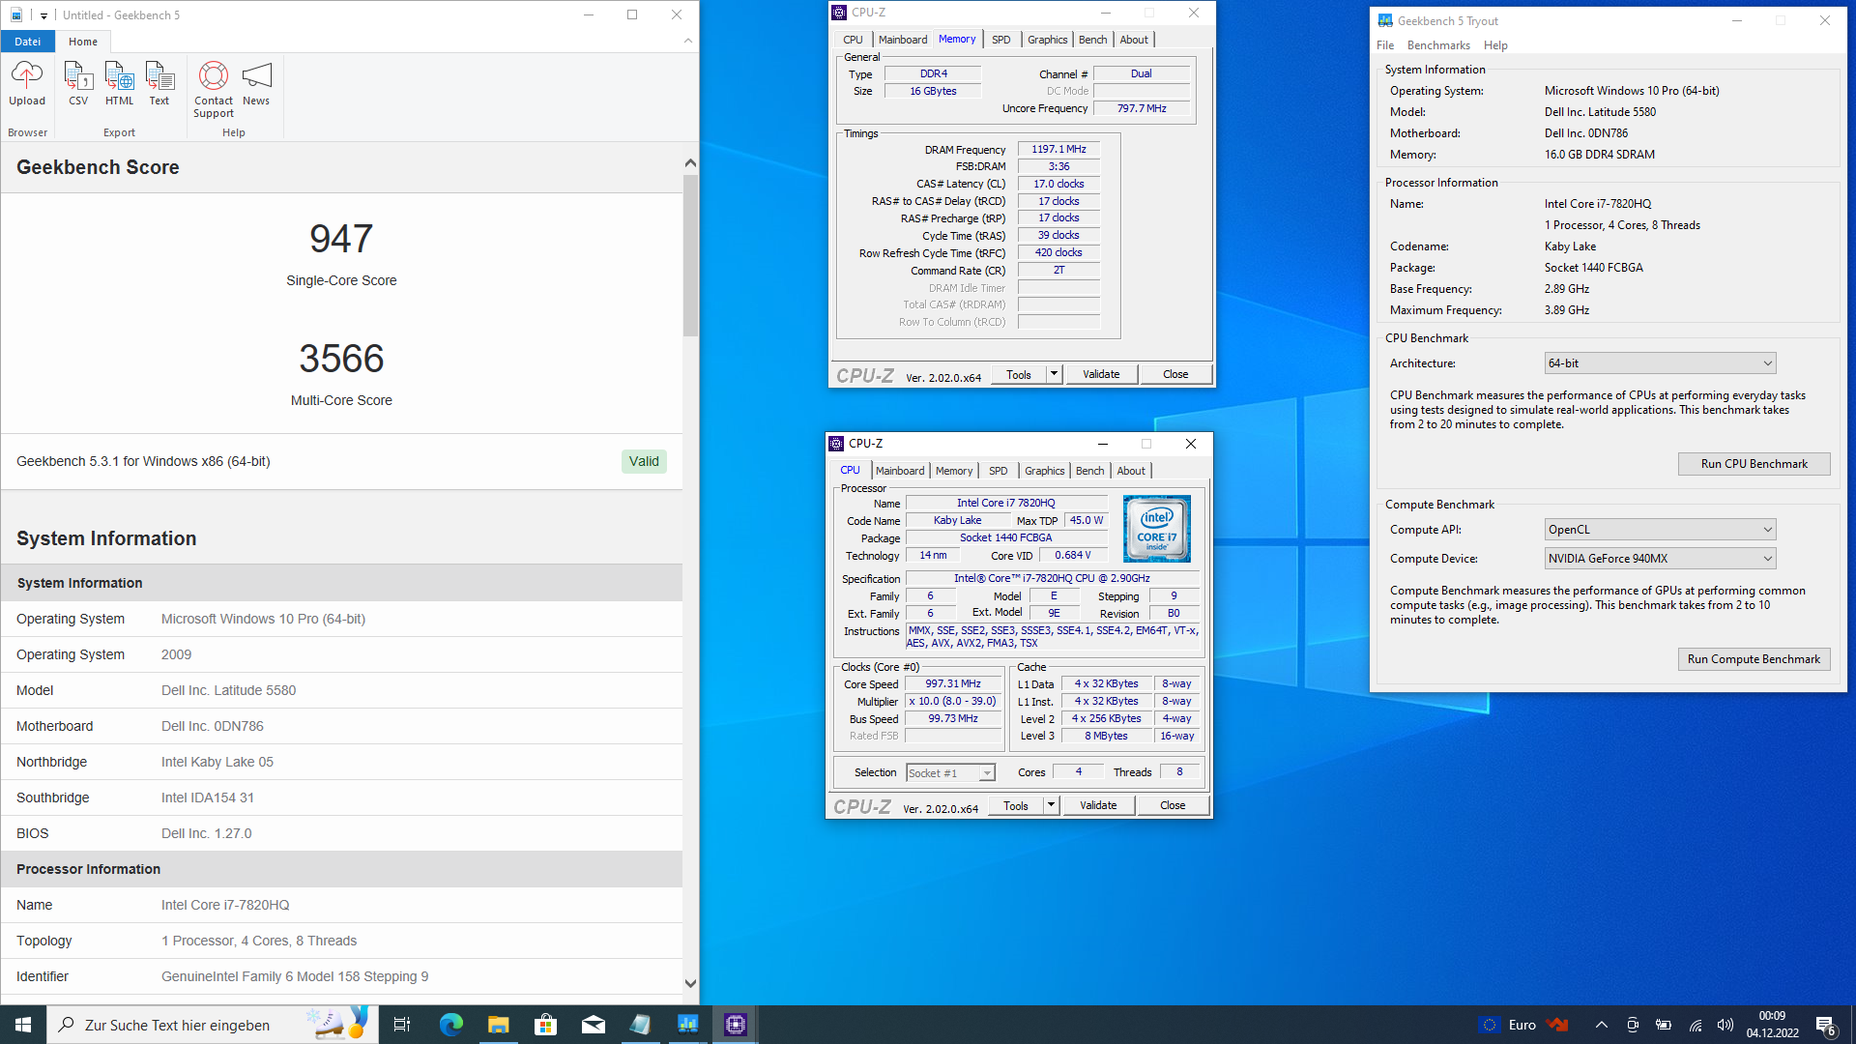1856x1044 pixels.
Task: Open the Windows Start menu
Action: 23,1025
